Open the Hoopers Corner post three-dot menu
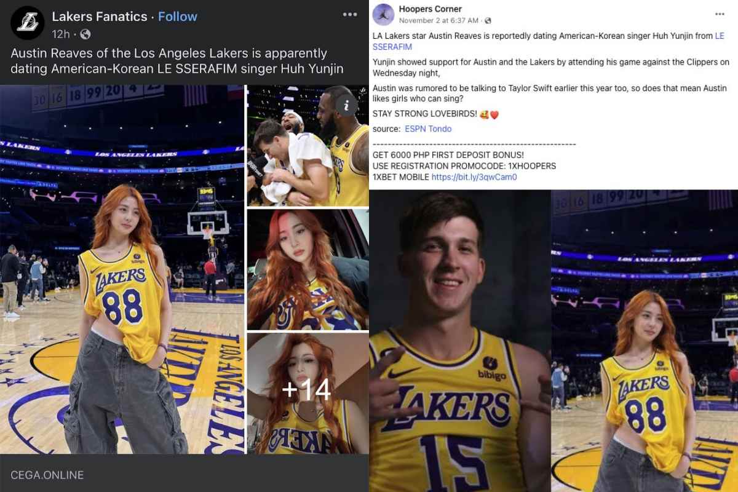Screen dimensions: 738x492 (720, 14)
